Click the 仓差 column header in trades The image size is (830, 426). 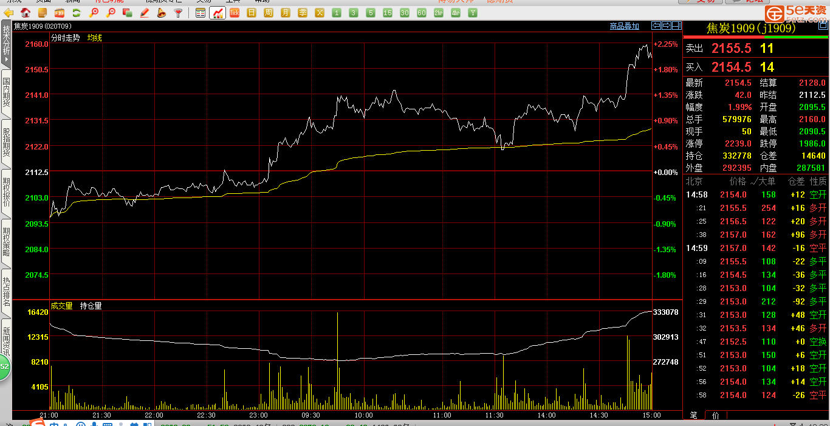[796, 181]
